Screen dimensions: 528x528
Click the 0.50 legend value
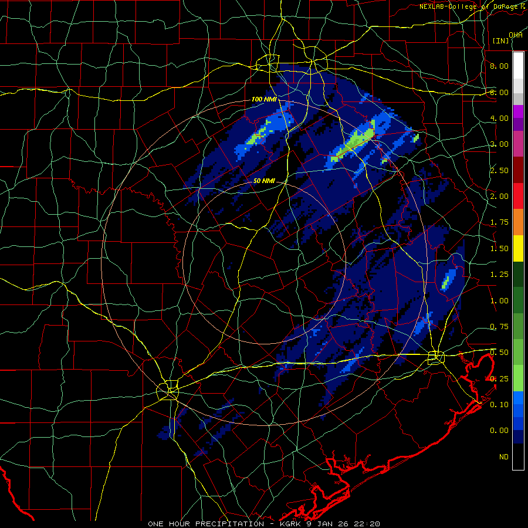(499, 353)
